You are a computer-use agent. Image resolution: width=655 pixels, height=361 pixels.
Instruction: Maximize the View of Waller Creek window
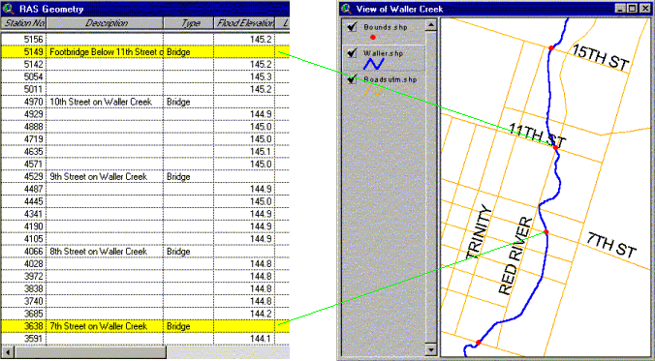(x=633, y=9)
